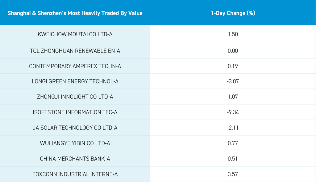This screenshot has width=316, height=182.
Task: Click the CONTEMPORARY AMPEREX TECHN-A stock name
Action: click(75, 66)
